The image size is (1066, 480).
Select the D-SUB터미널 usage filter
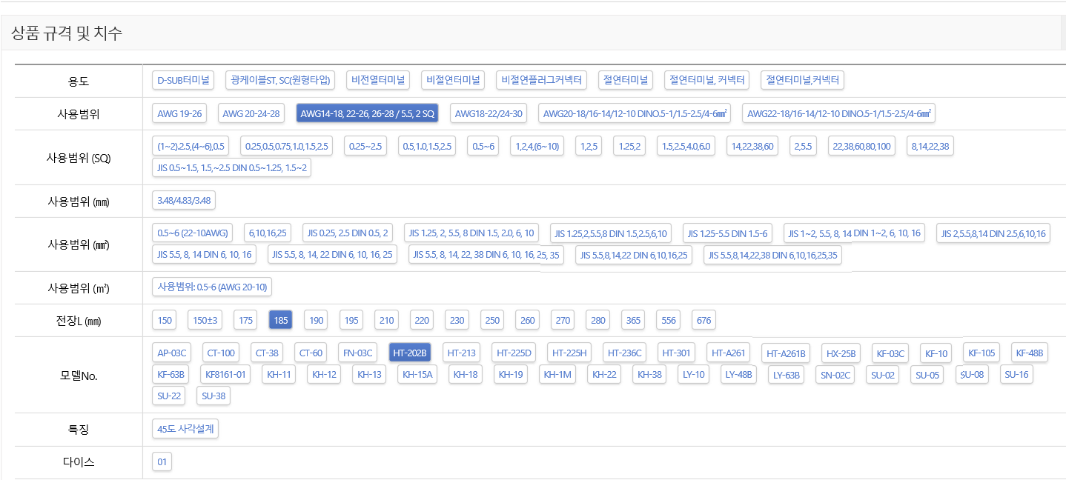pyautogui.click(x=182, y=80)
